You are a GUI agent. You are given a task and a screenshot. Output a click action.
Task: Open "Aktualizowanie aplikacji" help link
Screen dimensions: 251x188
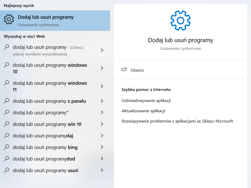[x=143, y=111]
